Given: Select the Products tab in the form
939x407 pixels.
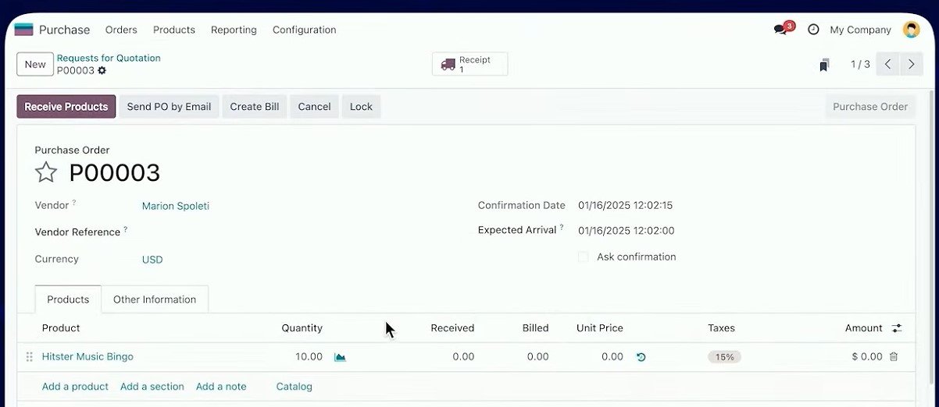Looking at the screenshot, I should click(68, 299).
